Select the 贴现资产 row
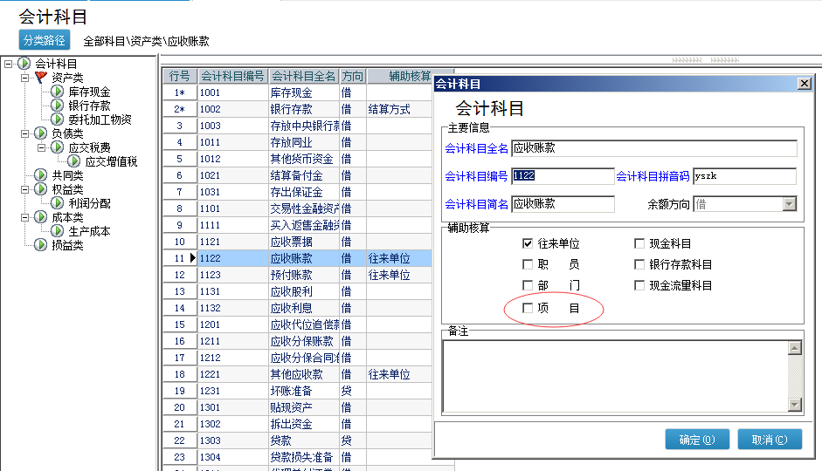 (297, 407)
